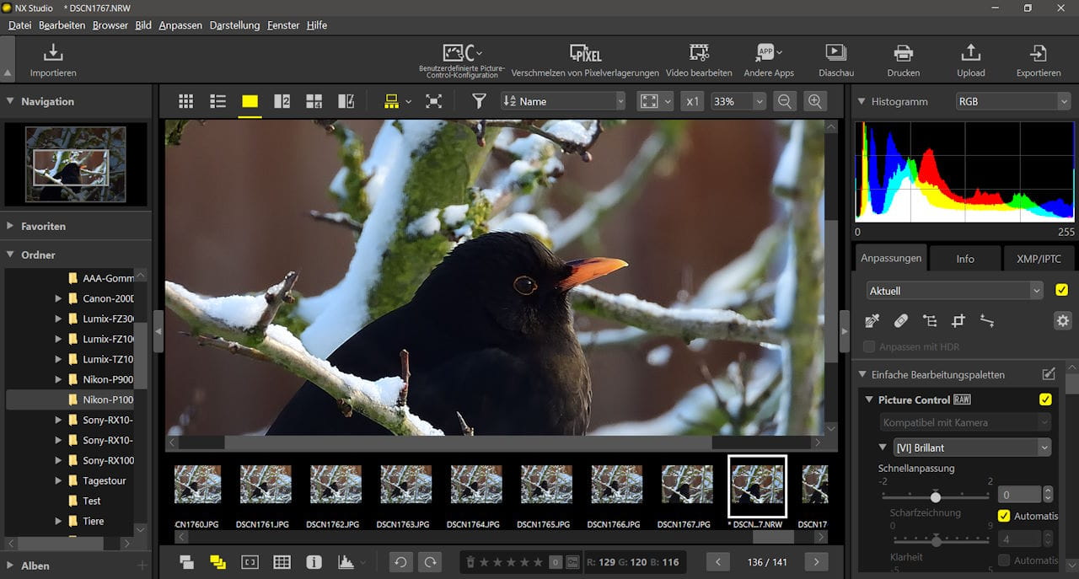Enter full-screen view mode

(433, 101)
